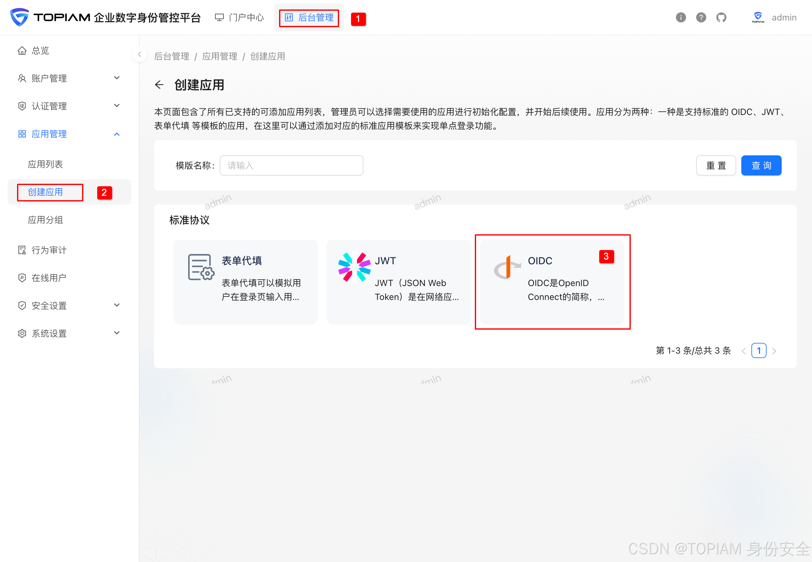Click 后台管理 in the breadcrumb
The height and width of the screenshot is (562, 812).
171,56
